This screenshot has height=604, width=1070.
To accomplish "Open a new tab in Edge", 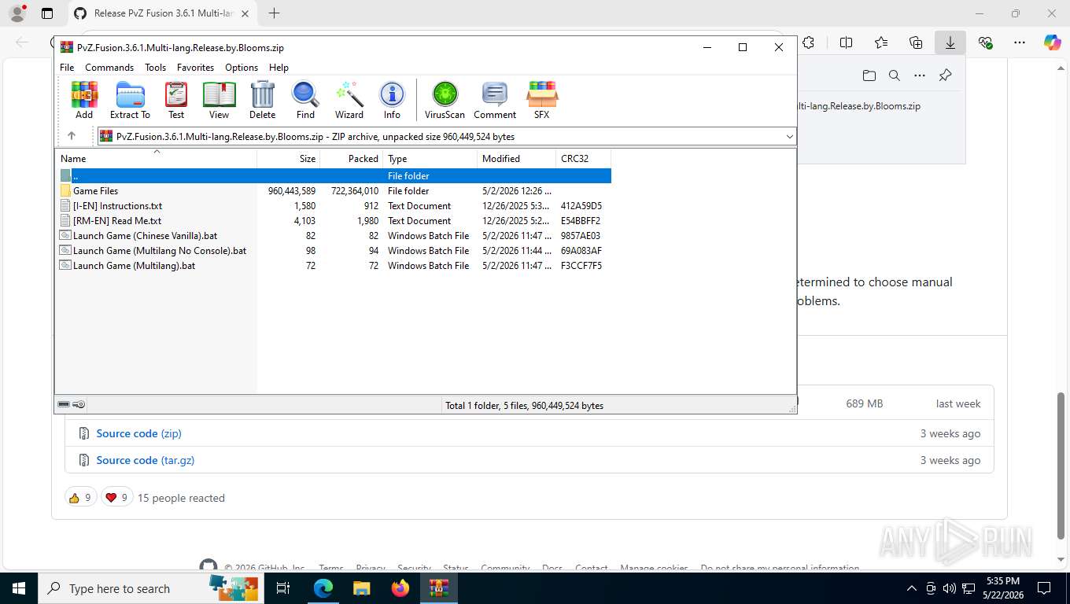I will (274, 13).
